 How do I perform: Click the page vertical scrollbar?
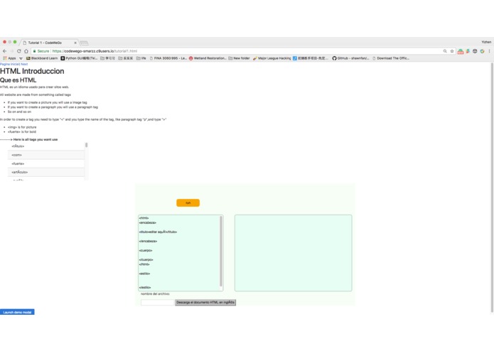(492, 188)
